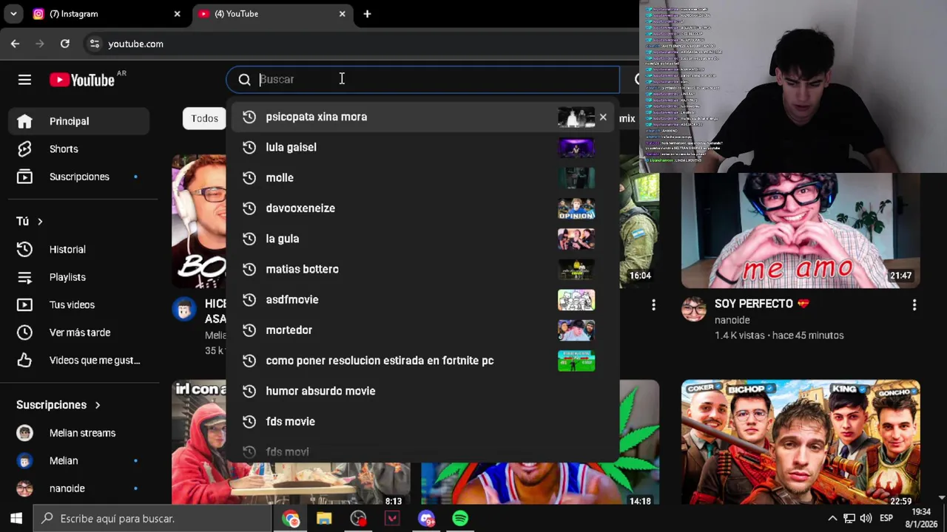Select suggestion asdfmovie
The image size is (947, 532).
coord(422,299)
